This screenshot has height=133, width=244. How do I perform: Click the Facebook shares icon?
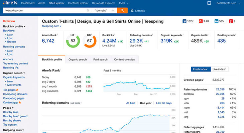click(184, 21)
